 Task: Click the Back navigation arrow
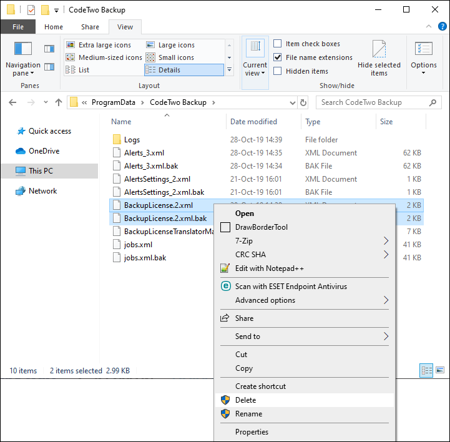(x=12, y=102)
